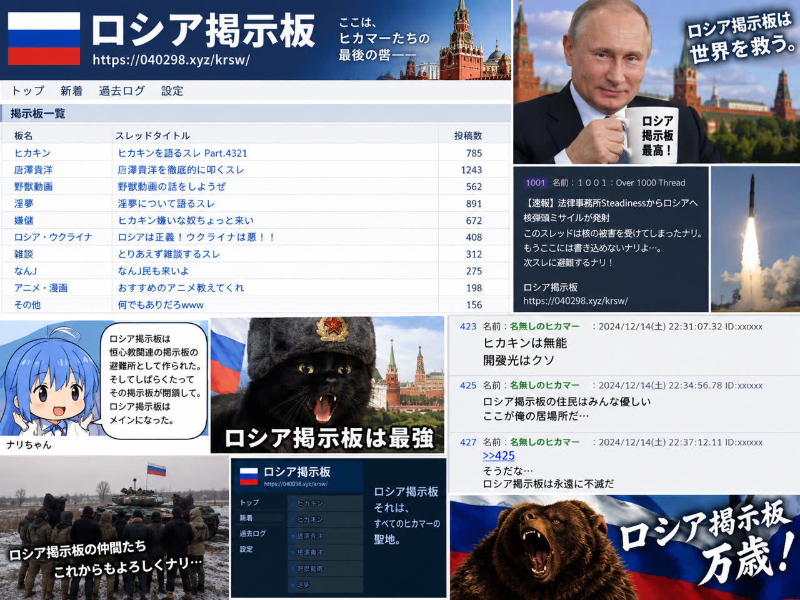Follow the >>425 reply anchor link
Image resolution: width=800 pixels, height=600 pixels.
coord(499,456)
